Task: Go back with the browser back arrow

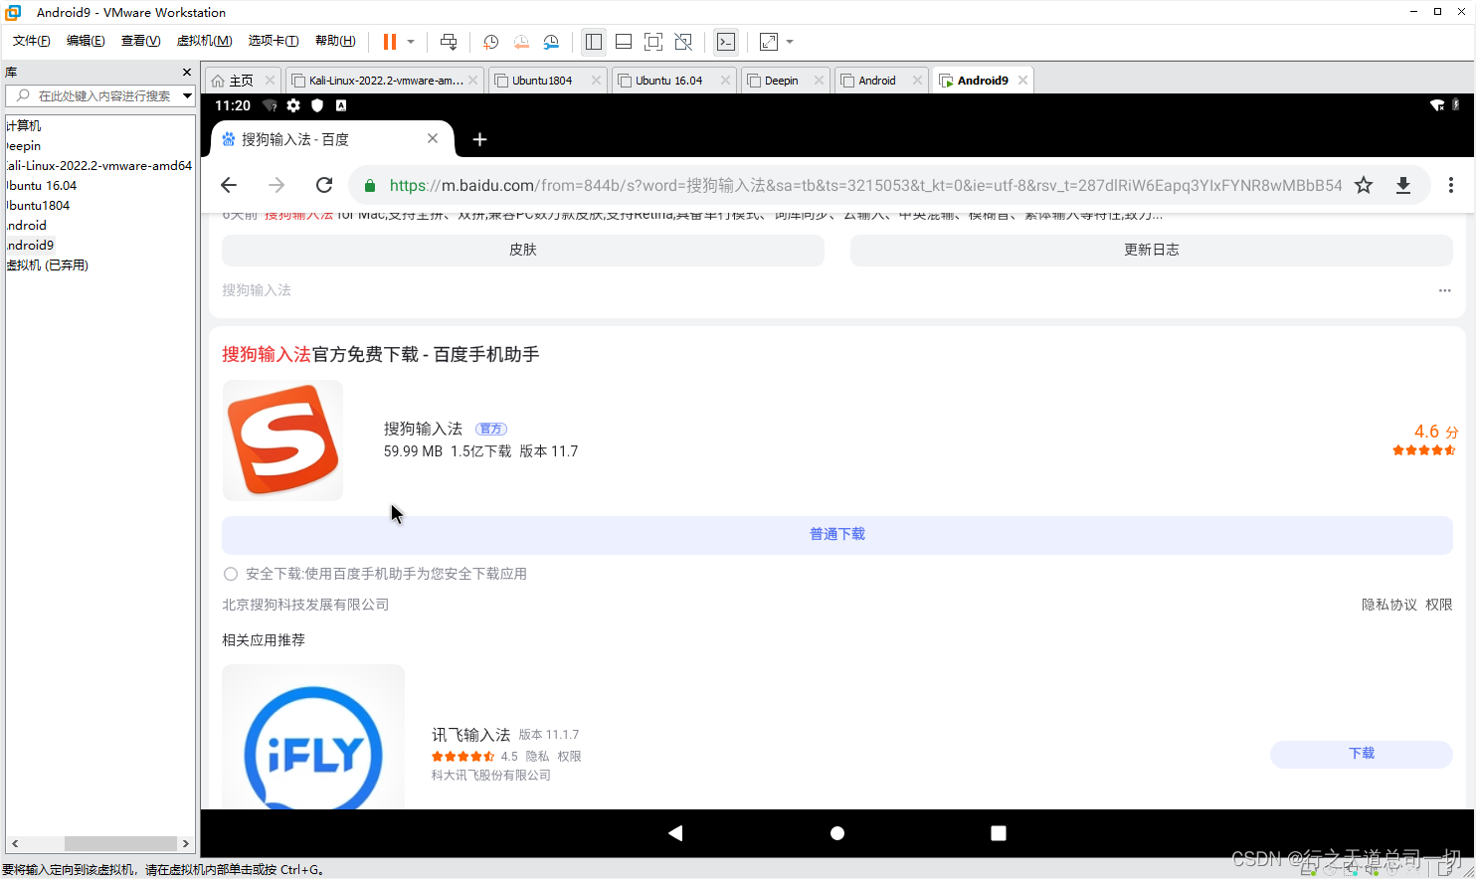Action: 229,185
